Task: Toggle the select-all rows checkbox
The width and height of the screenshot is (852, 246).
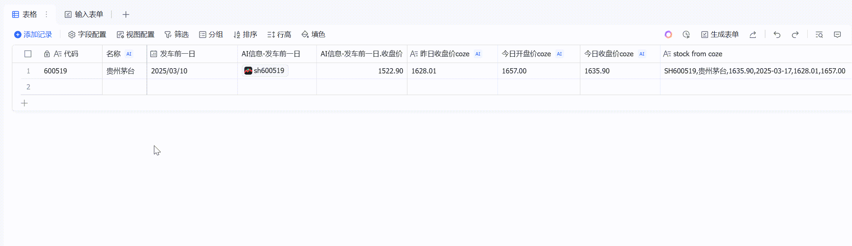Action: coord(28,54)
